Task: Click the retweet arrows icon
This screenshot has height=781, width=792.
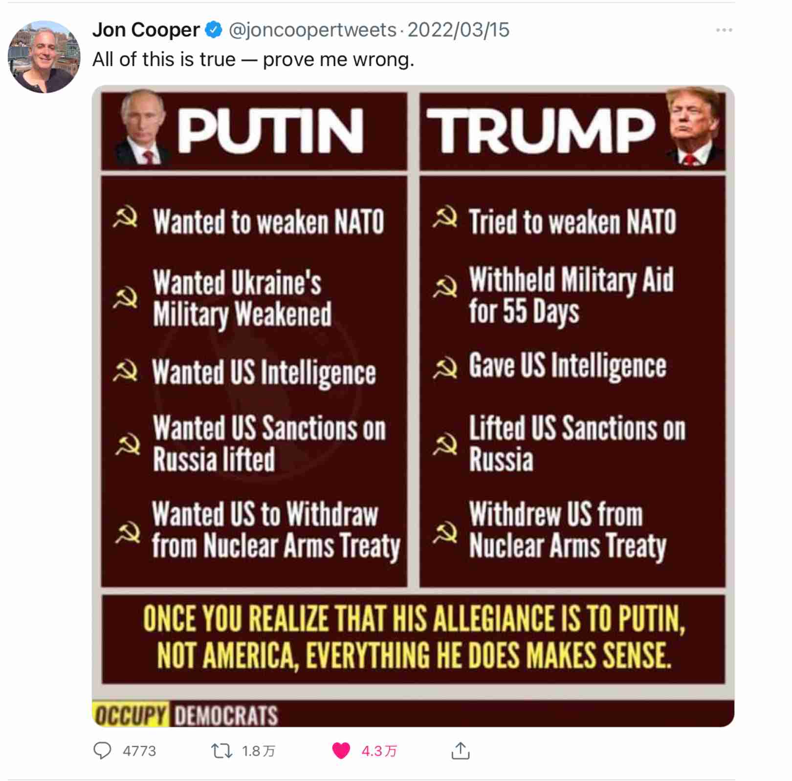Action: click(221, 750)
